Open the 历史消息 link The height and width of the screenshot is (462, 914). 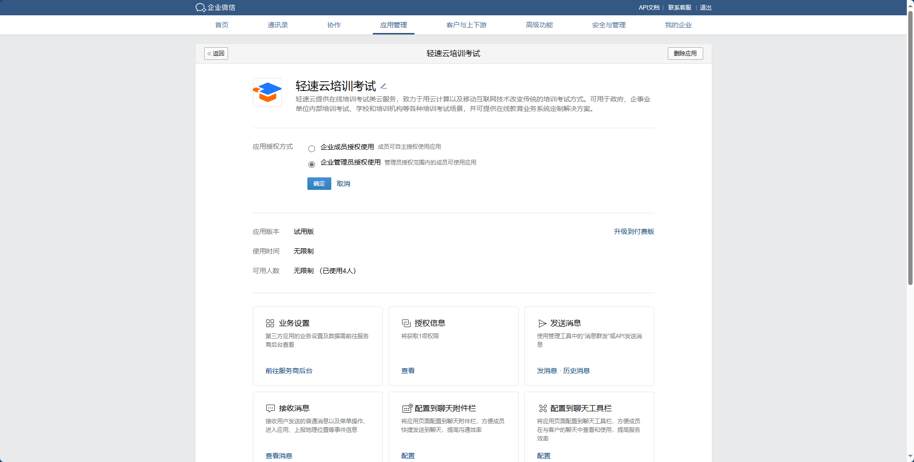point(577,371)
